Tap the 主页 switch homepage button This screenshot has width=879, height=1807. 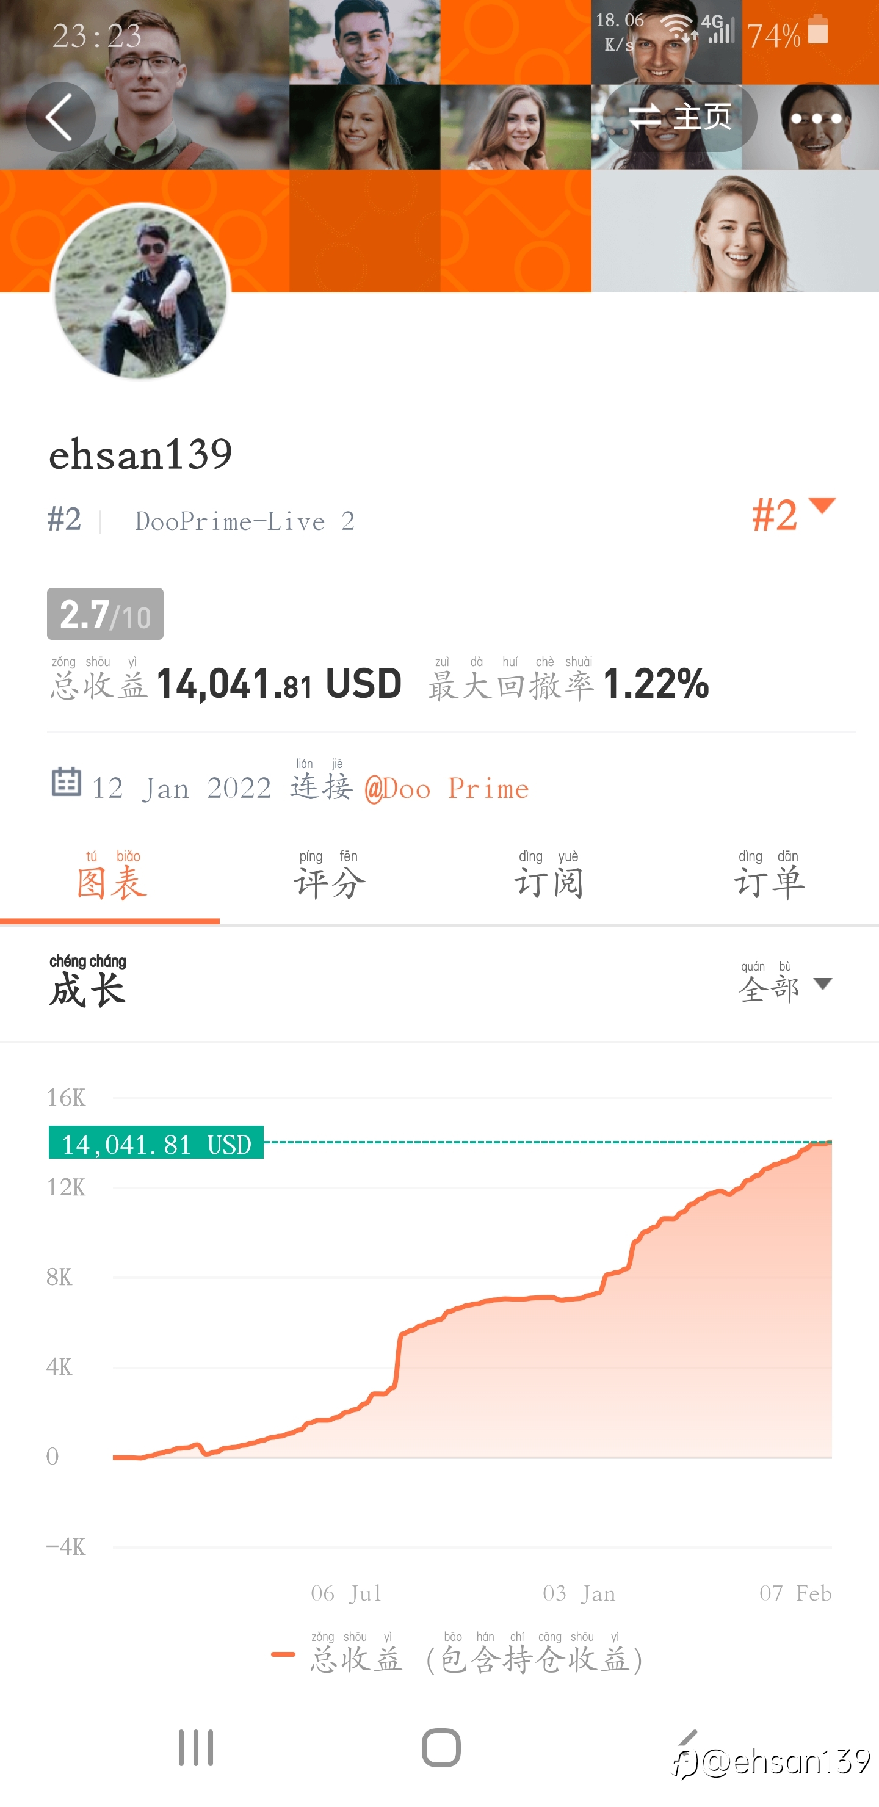[680, 117]
